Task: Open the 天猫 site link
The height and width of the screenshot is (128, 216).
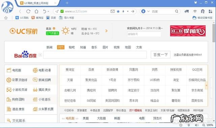Action: [70, 80]
